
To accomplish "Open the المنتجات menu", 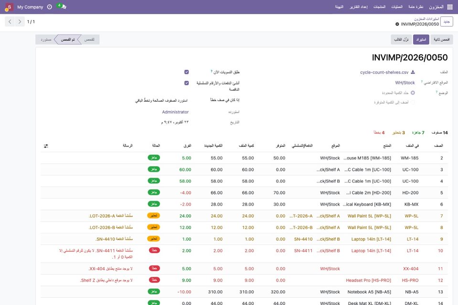I will coord(379,7).
